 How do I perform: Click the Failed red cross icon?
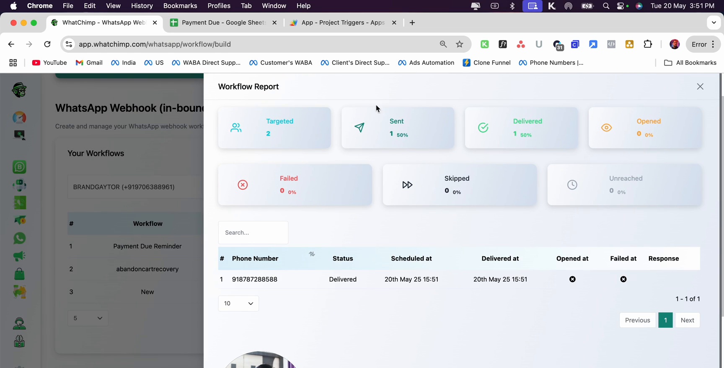click(243, 185)
